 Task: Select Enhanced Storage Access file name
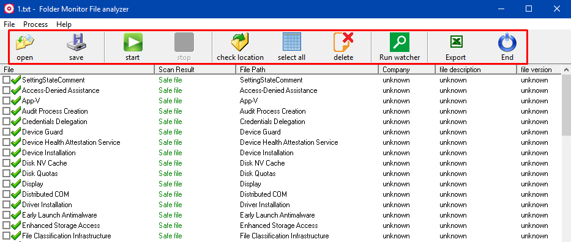[61, 226]
